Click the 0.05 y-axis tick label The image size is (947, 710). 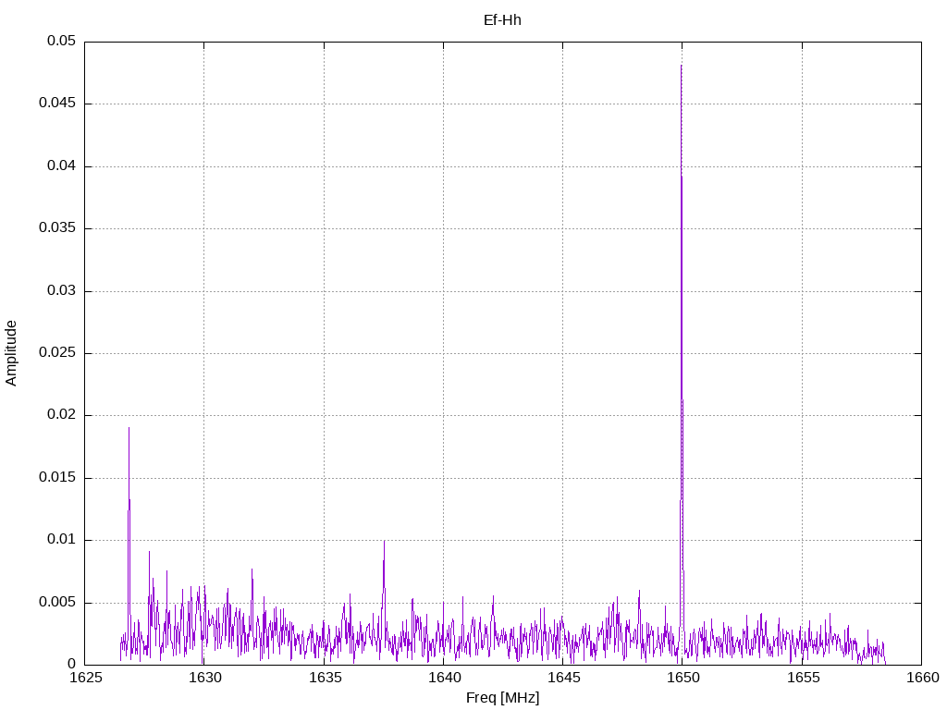[x=62, y=41]
